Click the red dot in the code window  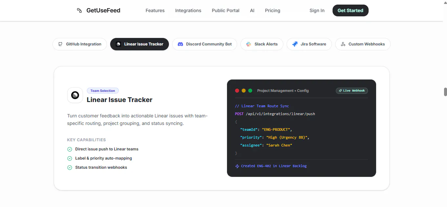pos(237,91)
